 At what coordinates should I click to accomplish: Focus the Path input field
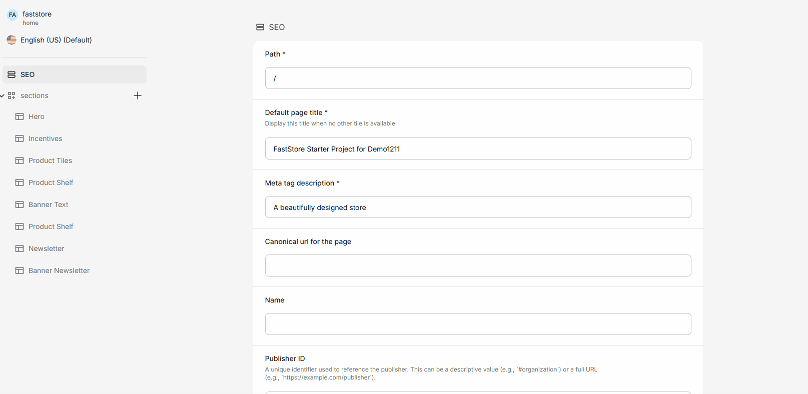[478, 78]
